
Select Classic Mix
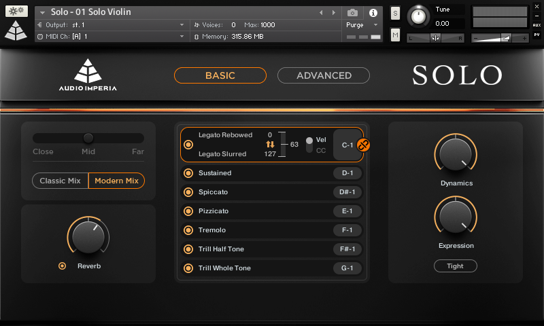pyautogui.click(x=60, y=181)
